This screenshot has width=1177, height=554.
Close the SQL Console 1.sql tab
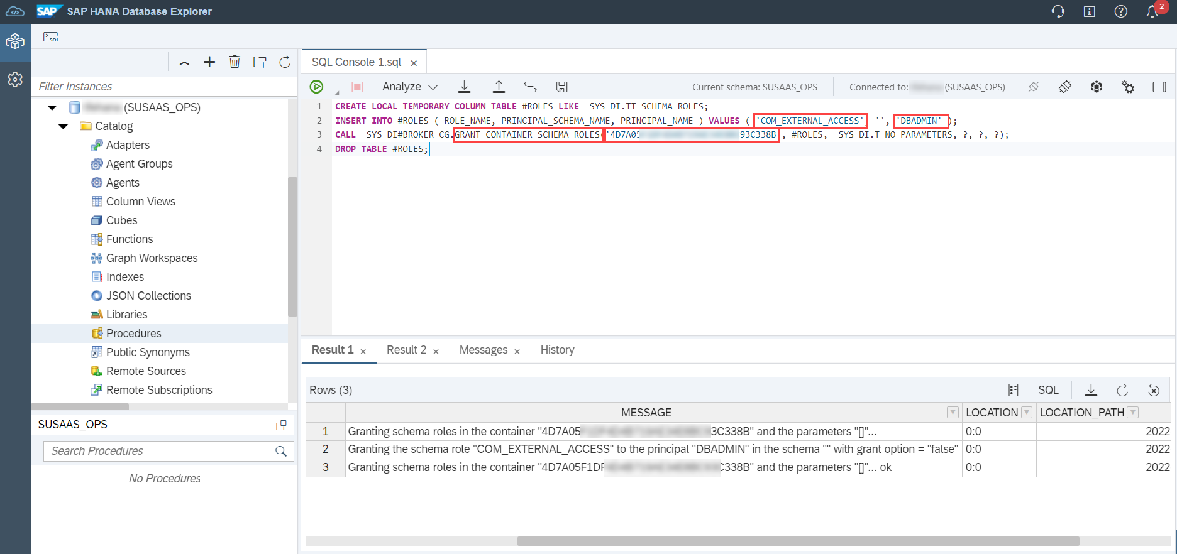[414, 63]
